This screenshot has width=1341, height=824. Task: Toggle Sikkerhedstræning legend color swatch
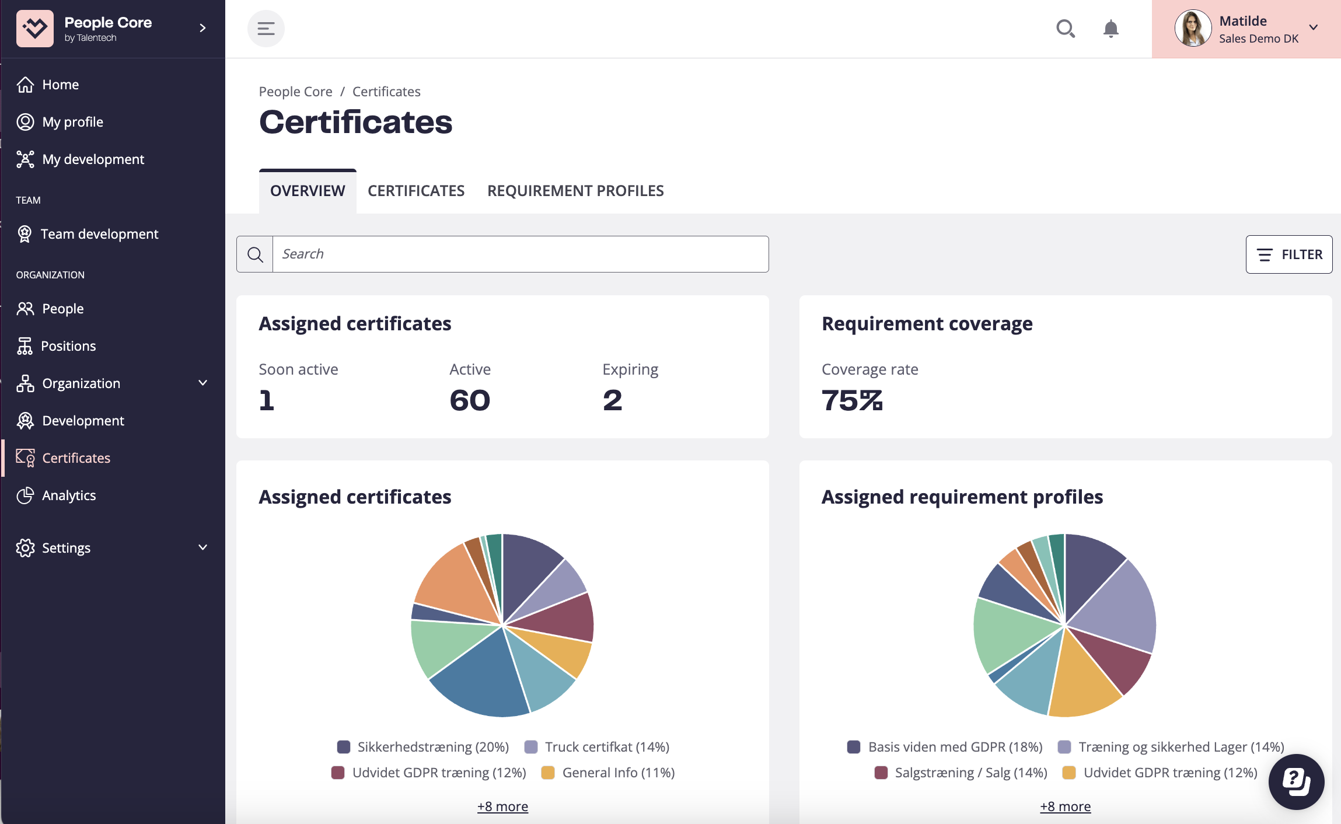coord(344,747)
